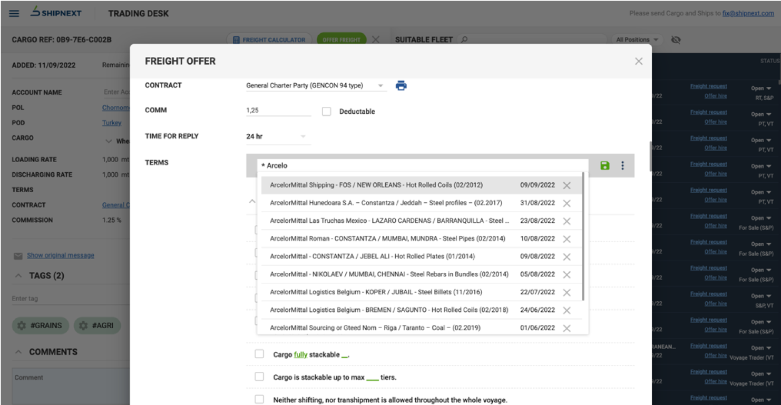
Task: Remove the KOPER / JUBAIL Steel Billets entry
Action: click(567, 293)
